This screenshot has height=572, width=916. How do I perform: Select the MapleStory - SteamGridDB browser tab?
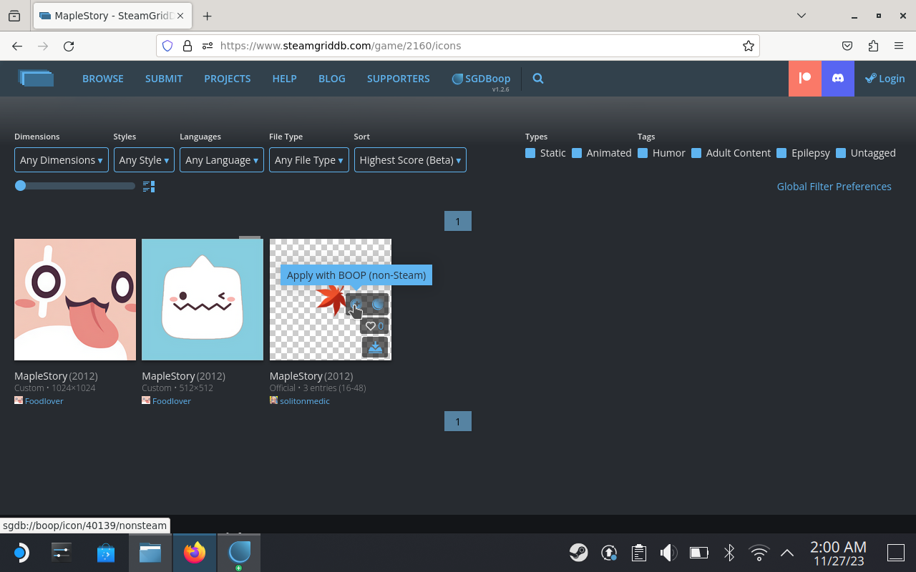pyautogui.click(x=112, y=16)
